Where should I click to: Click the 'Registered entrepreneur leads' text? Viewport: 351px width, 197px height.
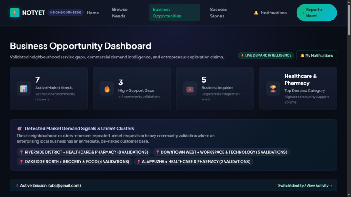pos(221,97)
